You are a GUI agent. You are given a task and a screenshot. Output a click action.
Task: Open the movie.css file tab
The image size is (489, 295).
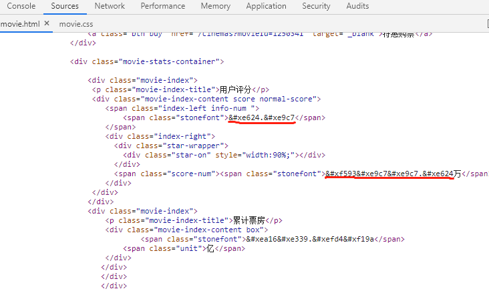pos(75,24)
